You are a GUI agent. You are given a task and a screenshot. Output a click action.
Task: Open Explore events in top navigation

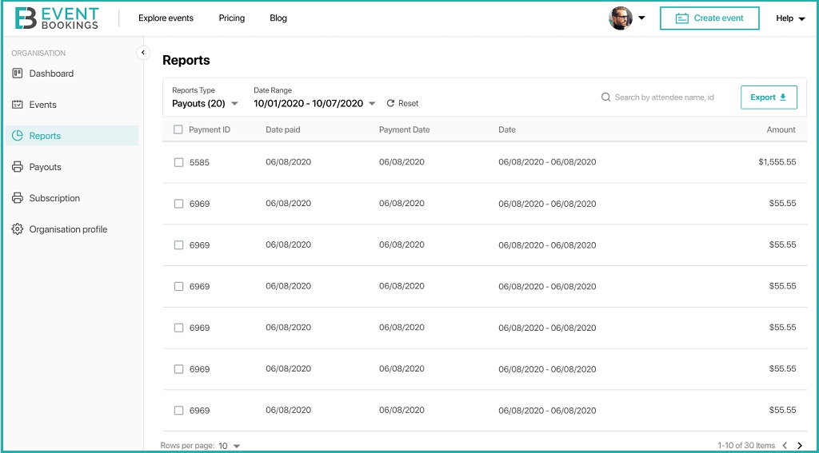(x=166, y=18)
